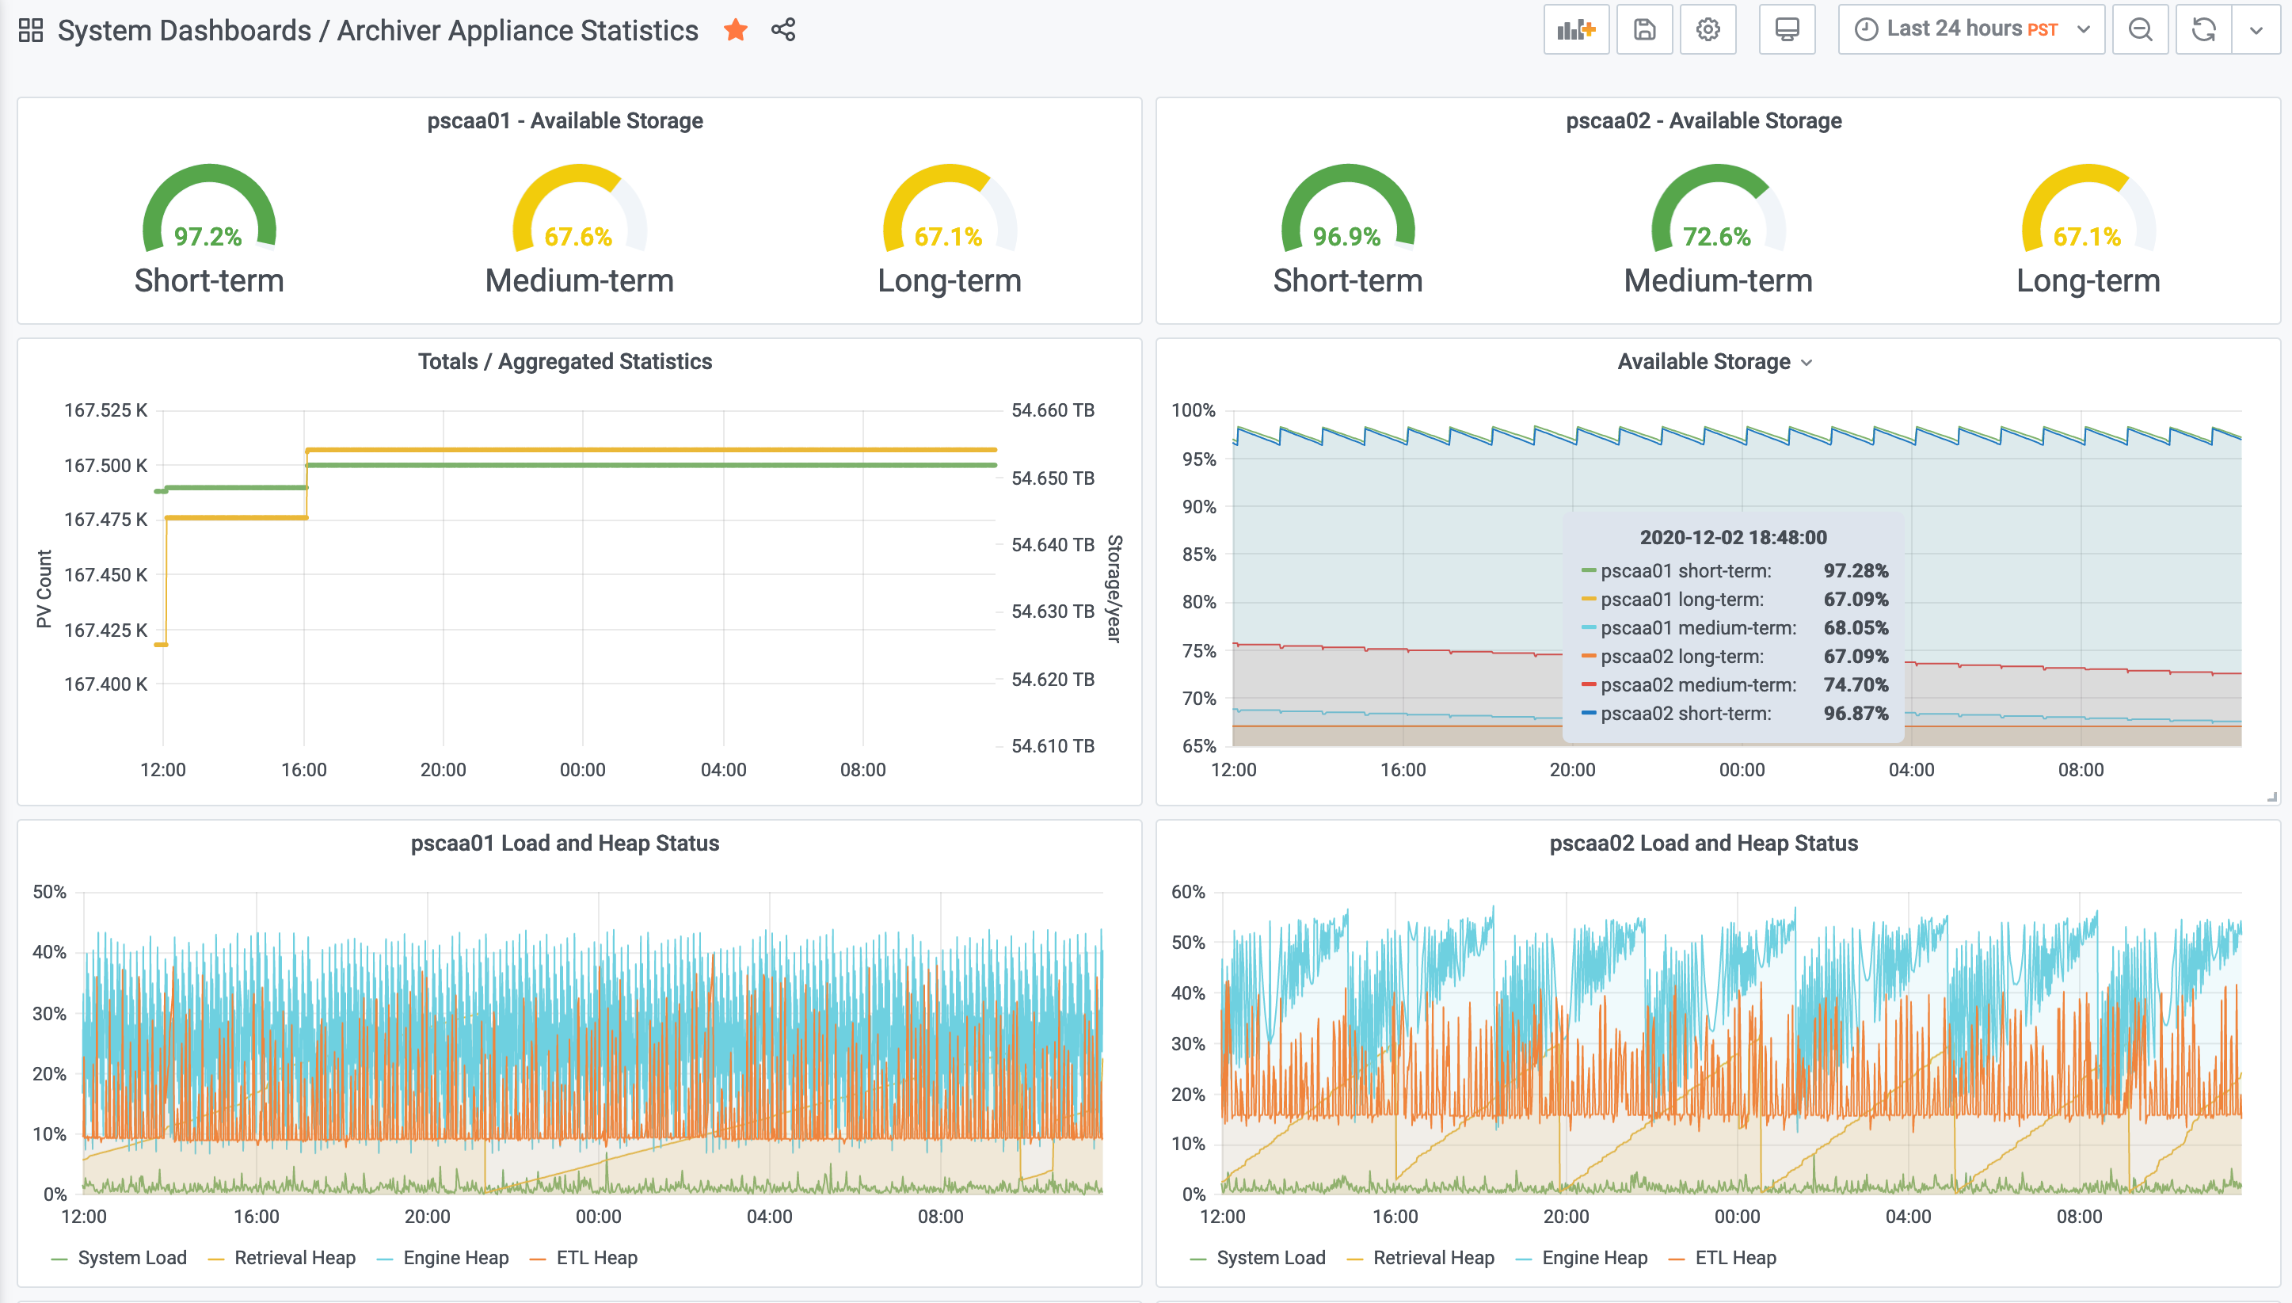Expand the Available Storage panel menu
2292x1303 pixels.
point(1807,363)
